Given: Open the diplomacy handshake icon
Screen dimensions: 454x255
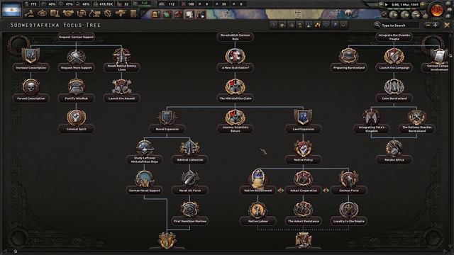Looking at the screenshot, I should [x=68, y=13].
